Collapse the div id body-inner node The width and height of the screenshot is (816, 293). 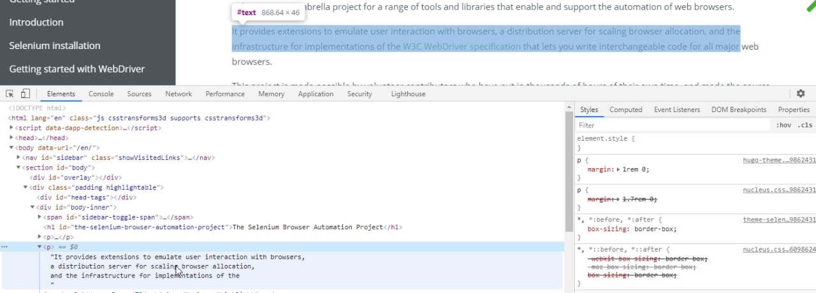click(x=33, y=207)
